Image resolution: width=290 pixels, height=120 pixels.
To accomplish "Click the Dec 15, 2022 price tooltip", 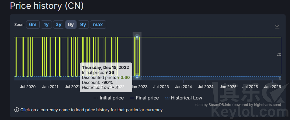I will click(106, 77).
